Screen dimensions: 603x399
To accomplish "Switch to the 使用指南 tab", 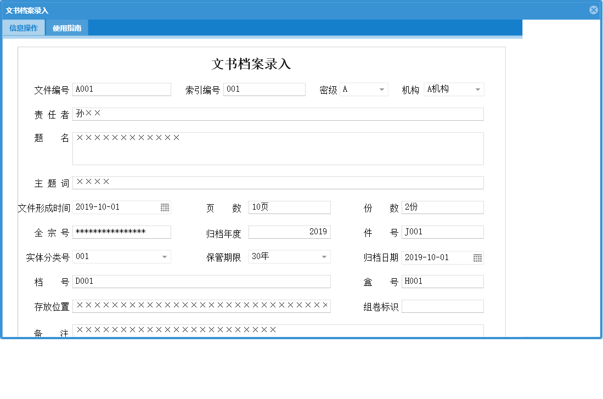I will click(x=66, y=27).
